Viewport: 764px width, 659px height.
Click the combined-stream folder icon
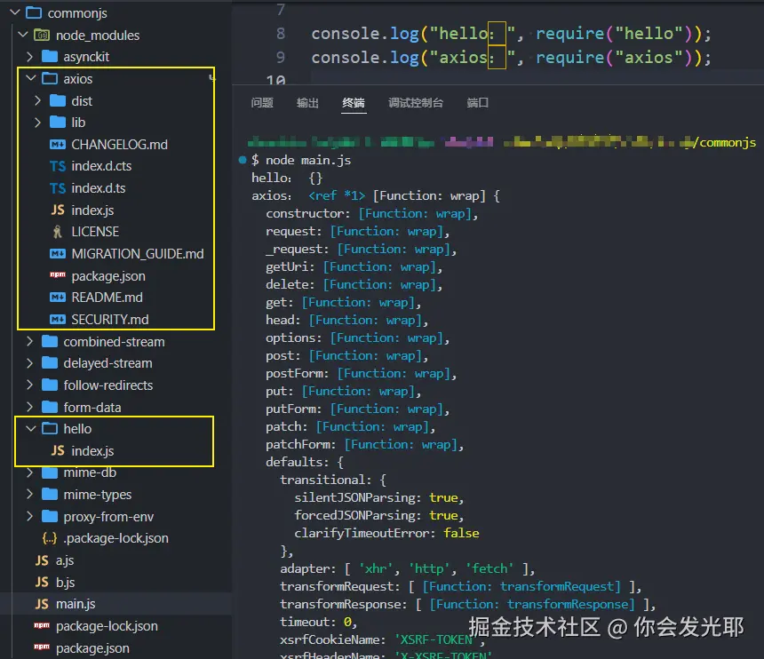[50, 341]
